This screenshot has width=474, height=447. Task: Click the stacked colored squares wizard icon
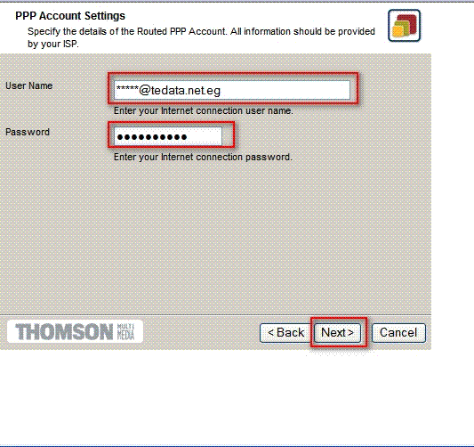(404, 26)
